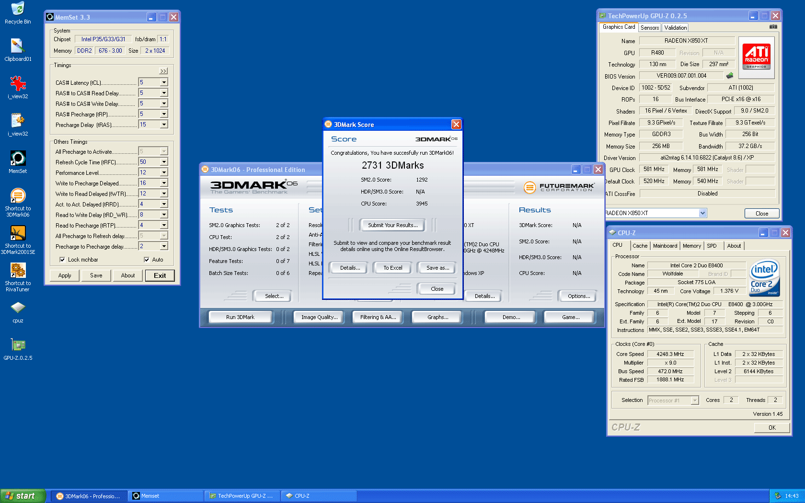Click the 3DMark Score dialog title icon
Image resolution: width=805 pixels, height=503 pixels.
coord(328,125)
